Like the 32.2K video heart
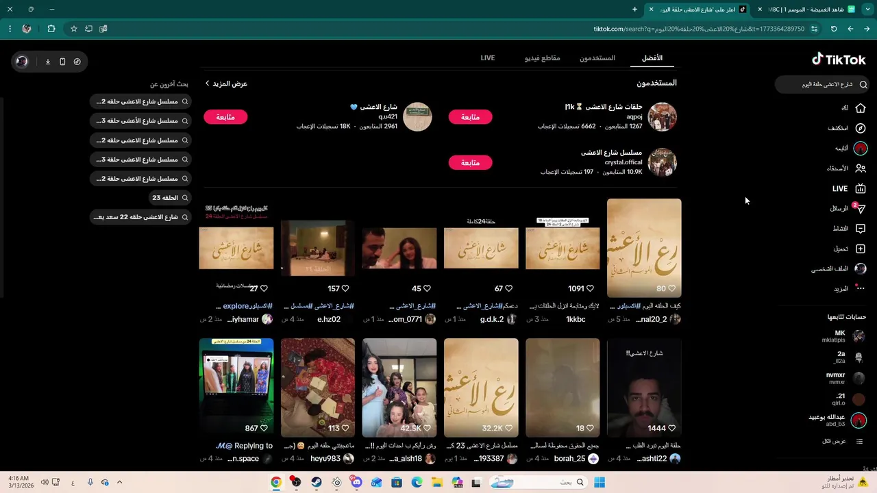 508,428
